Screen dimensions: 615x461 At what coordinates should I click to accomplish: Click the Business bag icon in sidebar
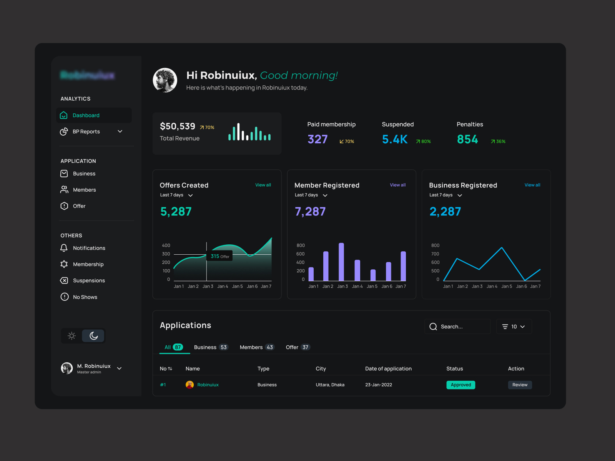tap(64, 174)
